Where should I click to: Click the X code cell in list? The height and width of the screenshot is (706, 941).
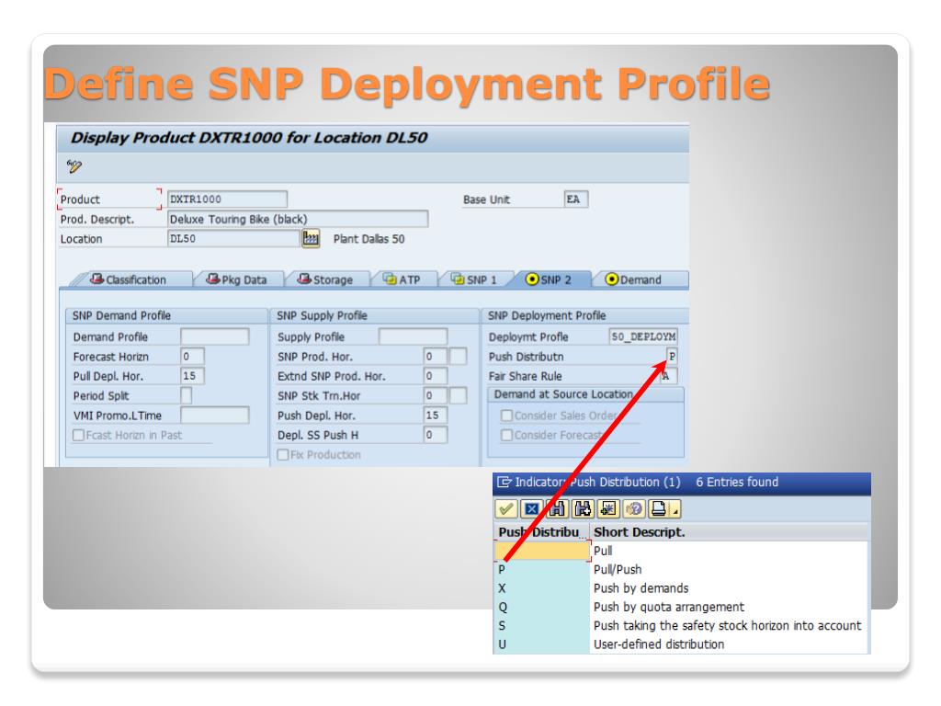(542, 588)
